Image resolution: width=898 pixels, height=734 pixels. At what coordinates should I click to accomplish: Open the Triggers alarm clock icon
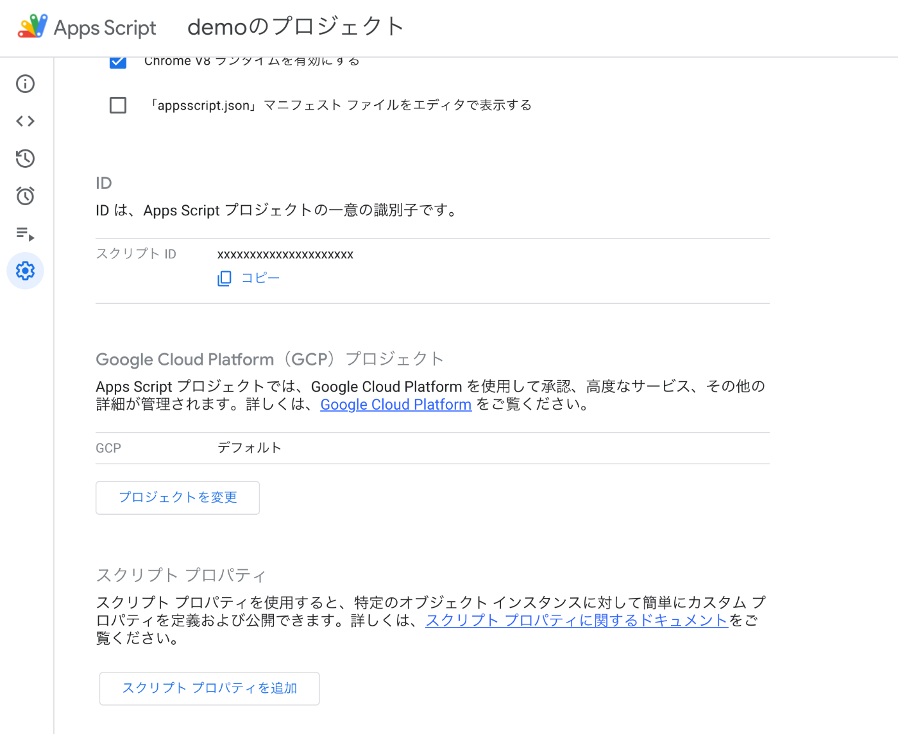click(x=25, y=196)
